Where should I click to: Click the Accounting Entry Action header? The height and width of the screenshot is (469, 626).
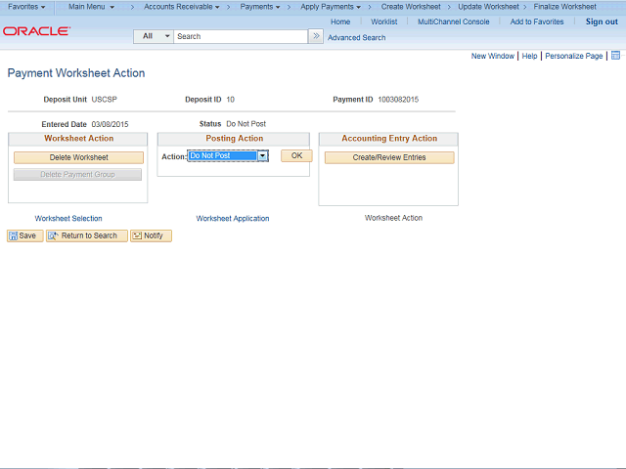[x=389, y=139]
